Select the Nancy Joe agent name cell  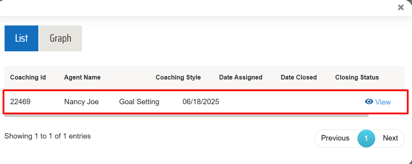click(81, 102)
